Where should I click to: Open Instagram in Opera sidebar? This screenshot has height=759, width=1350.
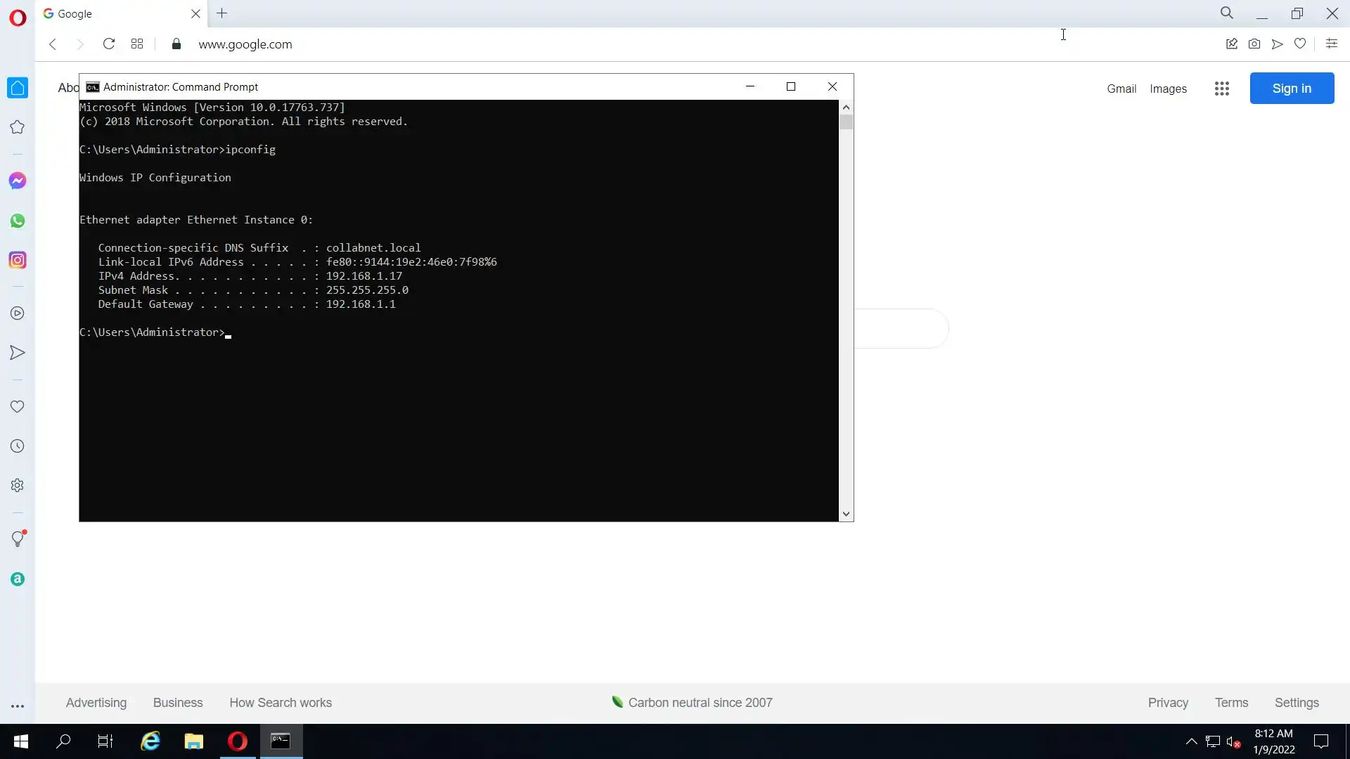click(x=18, y=260)
